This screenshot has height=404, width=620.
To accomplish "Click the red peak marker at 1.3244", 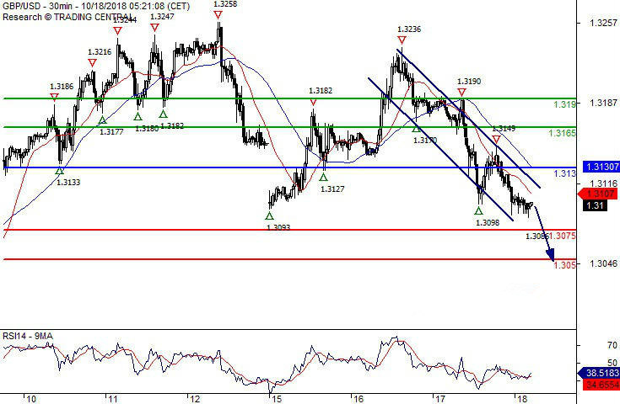I will (x=117, y=31).
